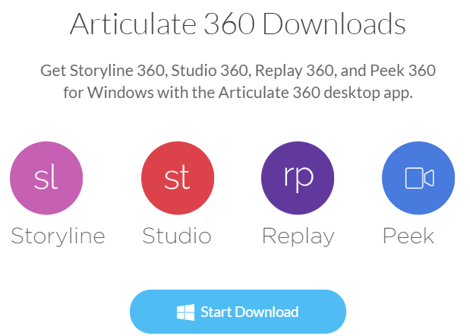470x336 pixels.
Task: Click the 'Get Storyline 360, Studio 360' description text
Action: pos(238,81)
